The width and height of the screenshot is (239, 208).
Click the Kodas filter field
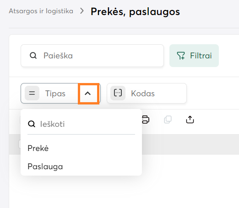(x=147, y=94)
